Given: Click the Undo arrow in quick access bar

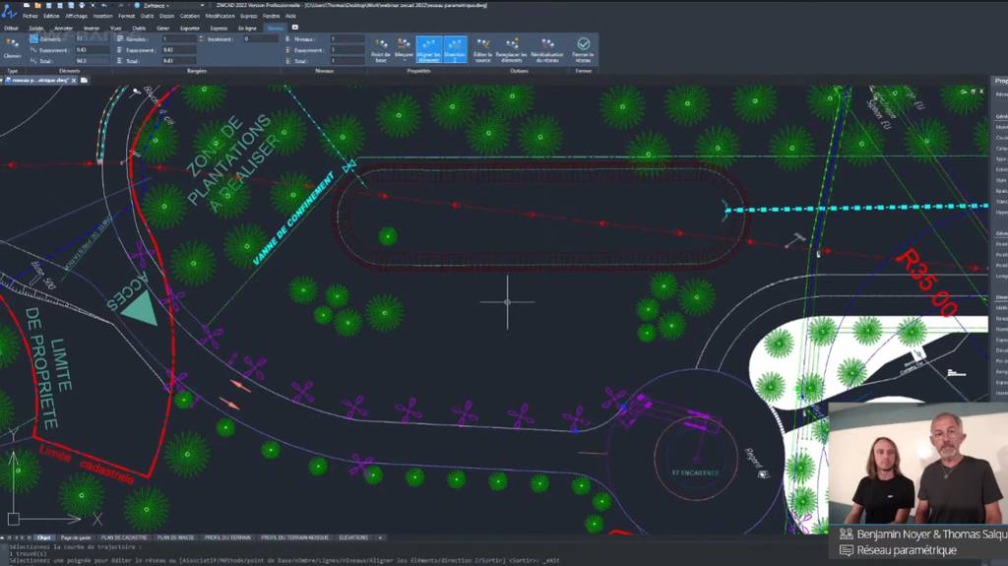Looking at the screenshot, I should [x=103, y=5].
